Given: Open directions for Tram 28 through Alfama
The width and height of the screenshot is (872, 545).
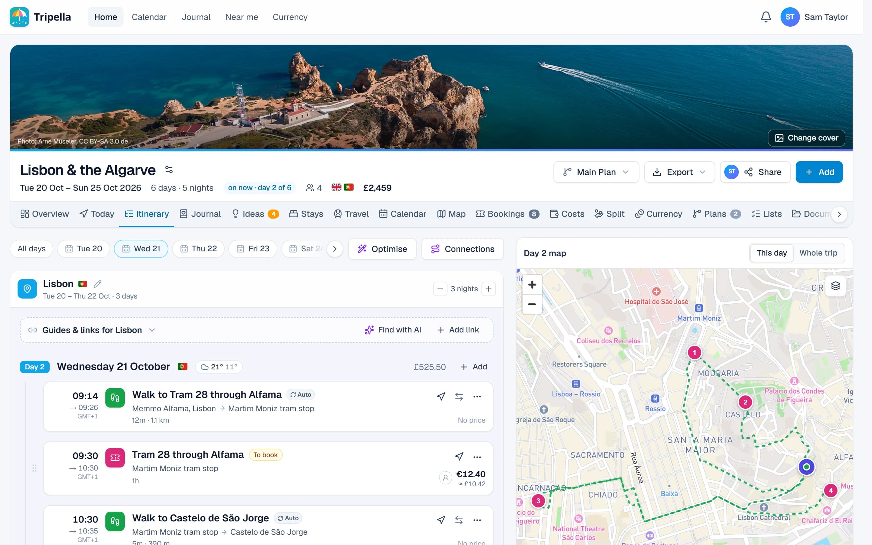Looking at the screenshot, I should pyautogui.click(x=459, y=457).
